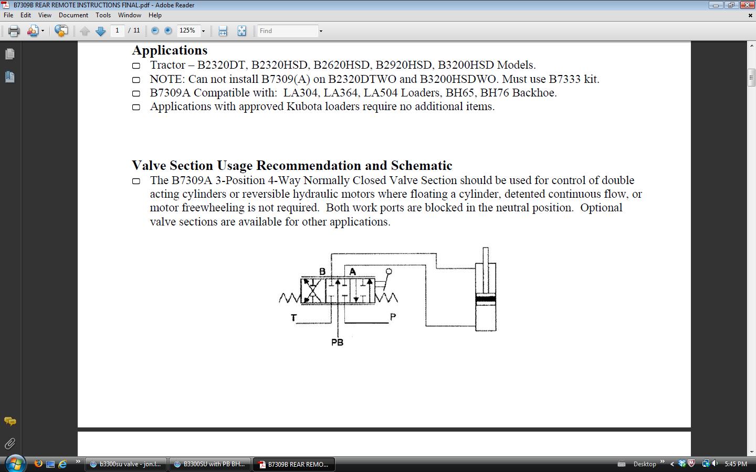Click the network connection tray icon
Image resolution: width=756 pixels, height=472 pixels.
[706, 464]
